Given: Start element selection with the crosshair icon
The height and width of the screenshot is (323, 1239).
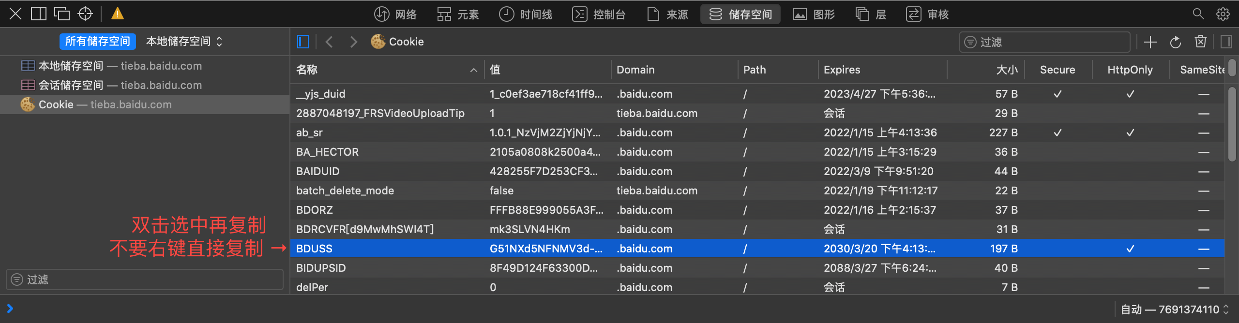Looking at the screenshot, I should pyautogui.click(x=85, y=14).
